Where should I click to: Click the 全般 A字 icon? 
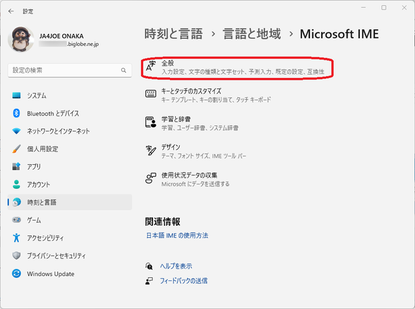[150, 66]
